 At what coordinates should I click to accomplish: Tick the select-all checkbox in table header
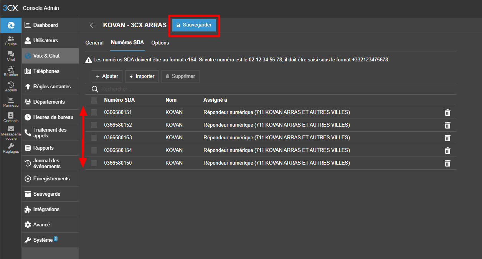tap(94, 100)
